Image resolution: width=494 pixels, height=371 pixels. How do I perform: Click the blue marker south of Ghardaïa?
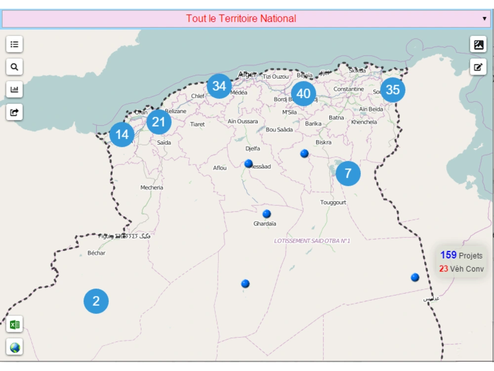[245, 284]
